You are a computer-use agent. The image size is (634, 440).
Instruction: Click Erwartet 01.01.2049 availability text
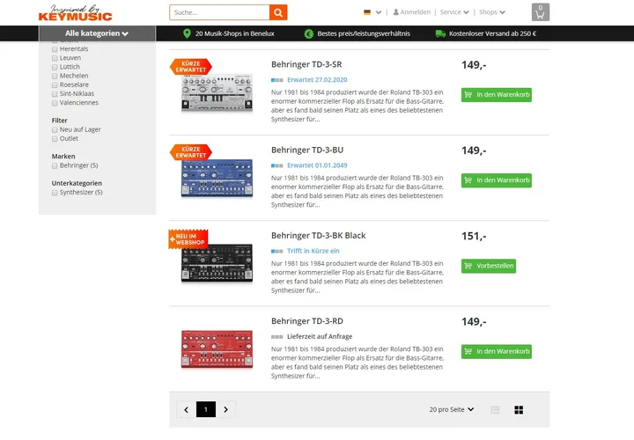317,165
